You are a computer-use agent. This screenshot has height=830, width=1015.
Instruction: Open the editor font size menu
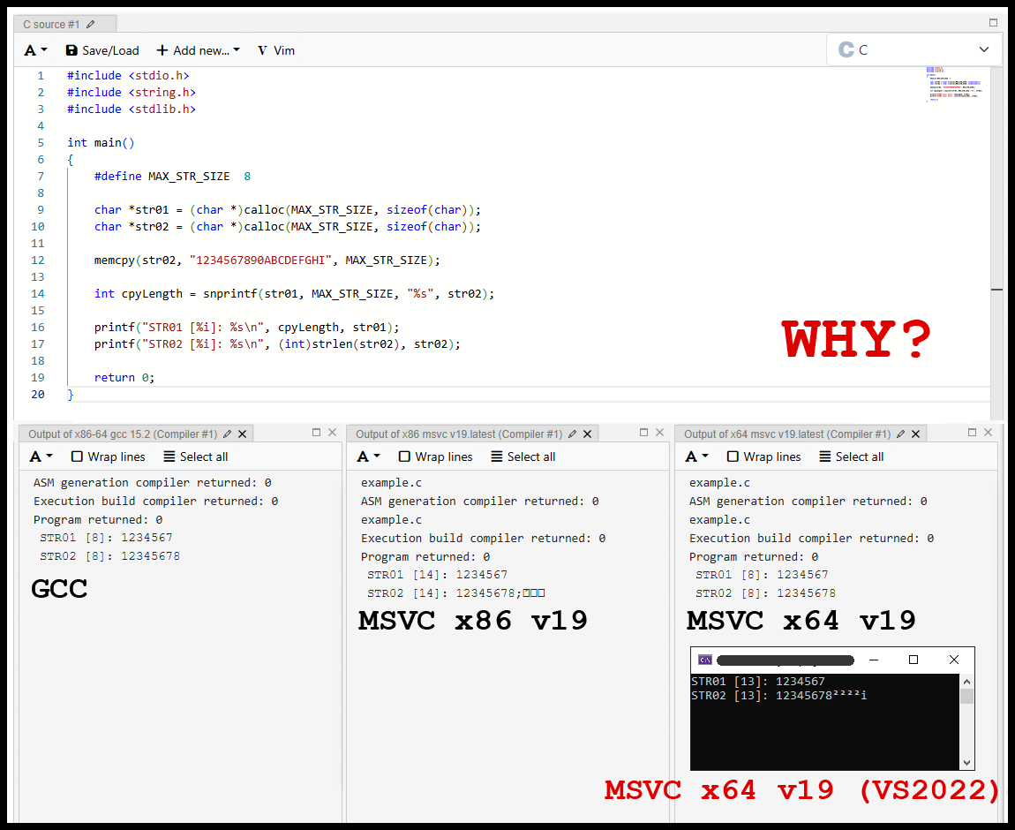35,50
